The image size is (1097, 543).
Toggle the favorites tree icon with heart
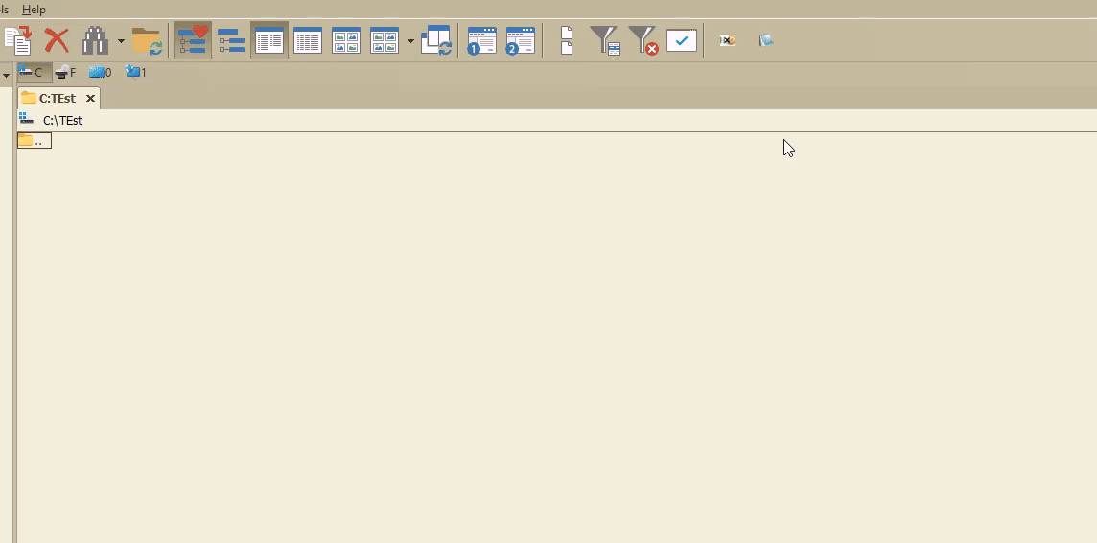pyautogui.click(x=193, y=40)
